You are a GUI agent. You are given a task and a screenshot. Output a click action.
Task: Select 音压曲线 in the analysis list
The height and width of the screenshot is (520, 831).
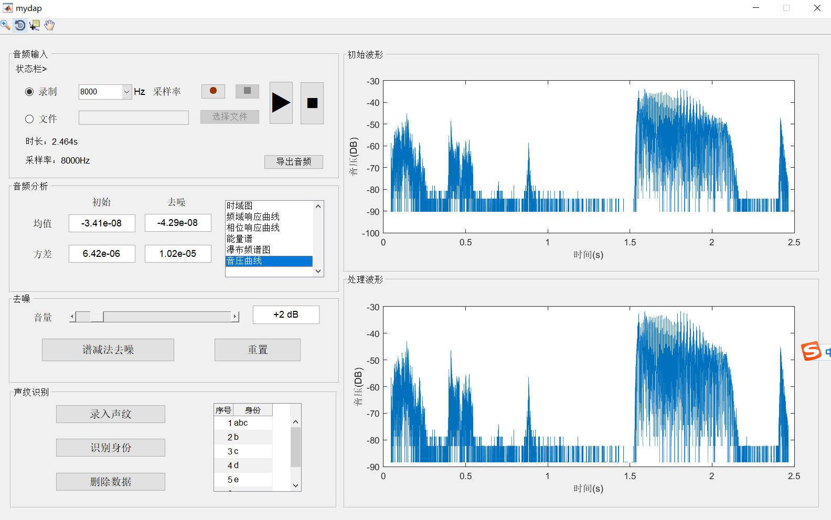tap(269, 261)
